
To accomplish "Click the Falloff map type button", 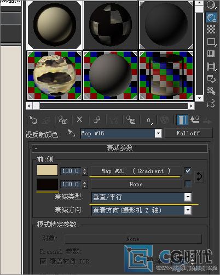I will (x=188, y=133).
